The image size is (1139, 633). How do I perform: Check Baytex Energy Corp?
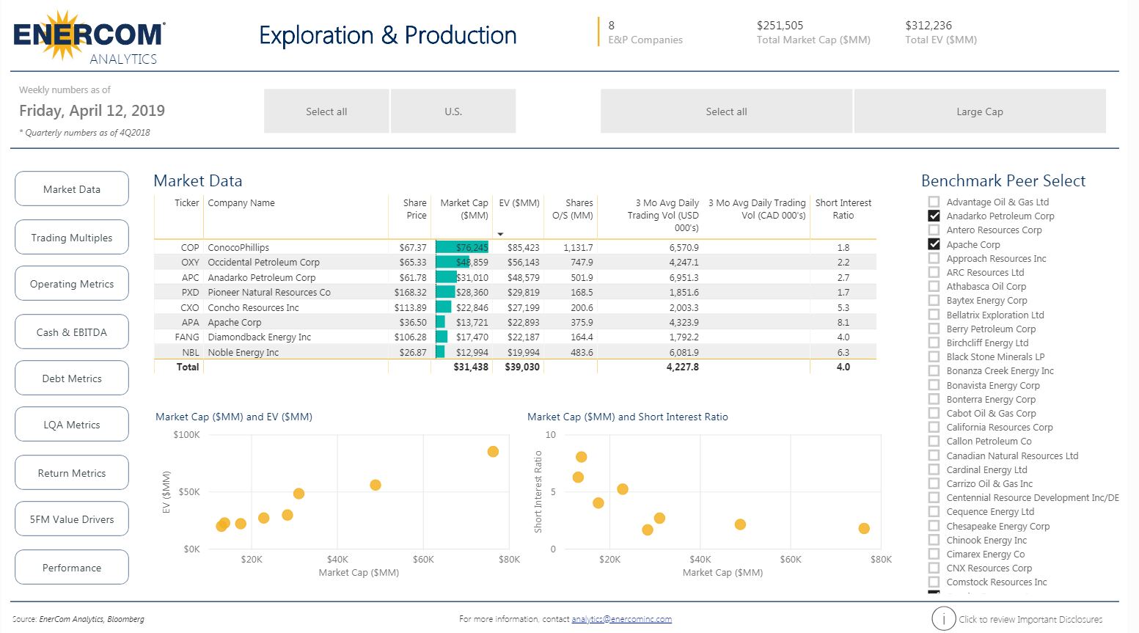tap(934, 300)
